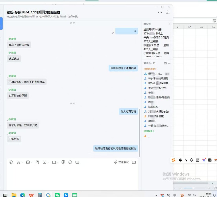Select the group owner row tagged 群主
The width and height of the screenshot is (217, 197).
tap(157, 74)
